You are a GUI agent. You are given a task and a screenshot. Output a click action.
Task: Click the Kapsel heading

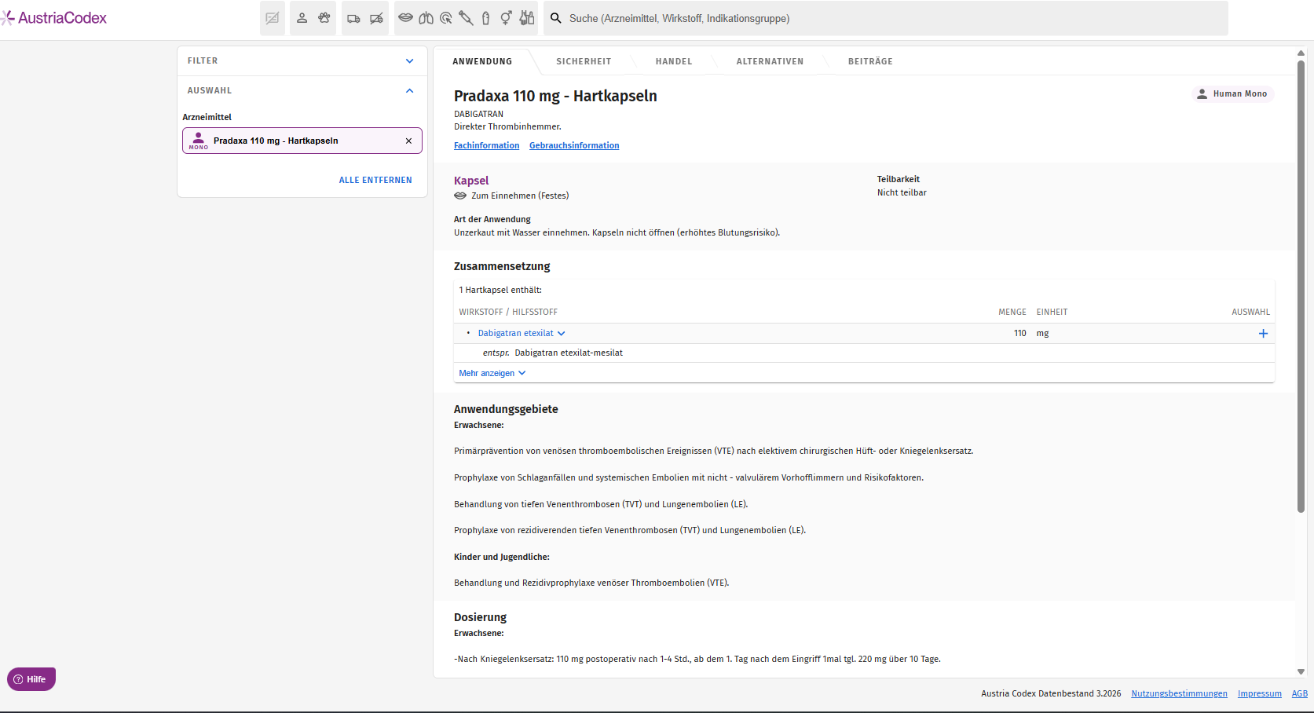tap(471, 181)
